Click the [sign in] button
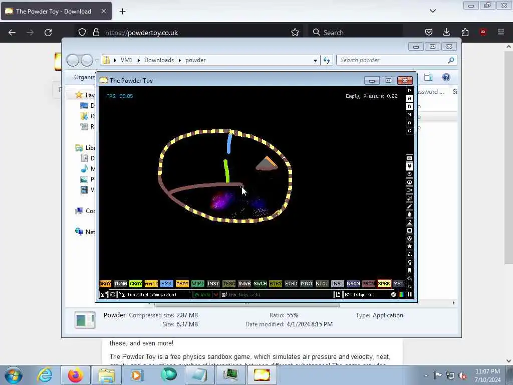Viewport: 513px width, 385px height. (x=366, y=295)
